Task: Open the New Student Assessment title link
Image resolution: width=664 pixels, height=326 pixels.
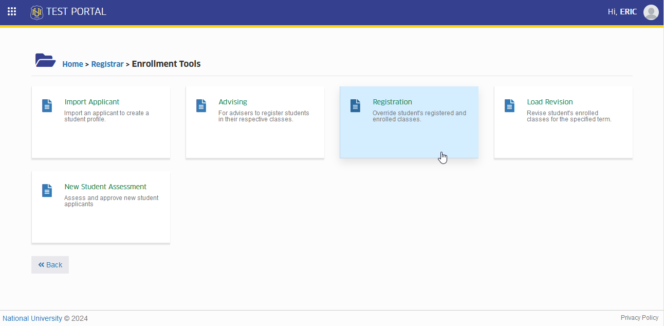Action: click(105, 187)
